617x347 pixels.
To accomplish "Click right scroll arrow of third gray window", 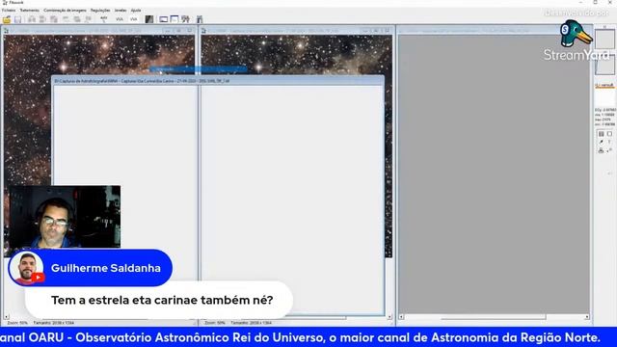I will pos(587,317).
